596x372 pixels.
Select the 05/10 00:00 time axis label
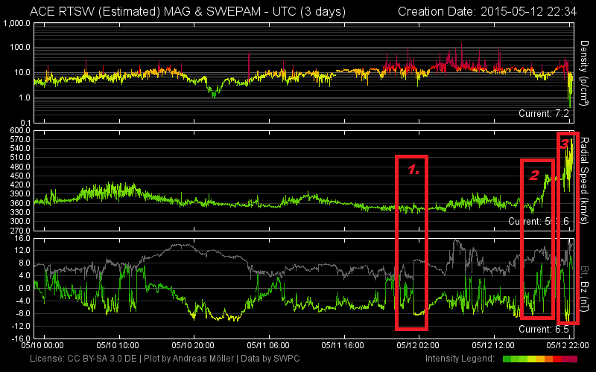coord(42,345)
